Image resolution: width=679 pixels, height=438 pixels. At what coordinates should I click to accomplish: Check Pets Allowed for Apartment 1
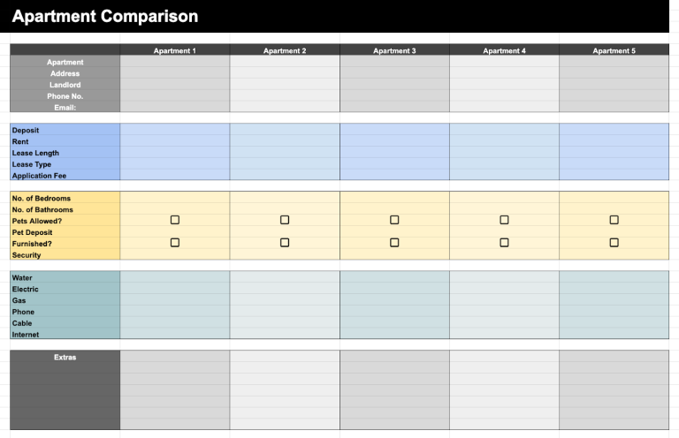175,220
